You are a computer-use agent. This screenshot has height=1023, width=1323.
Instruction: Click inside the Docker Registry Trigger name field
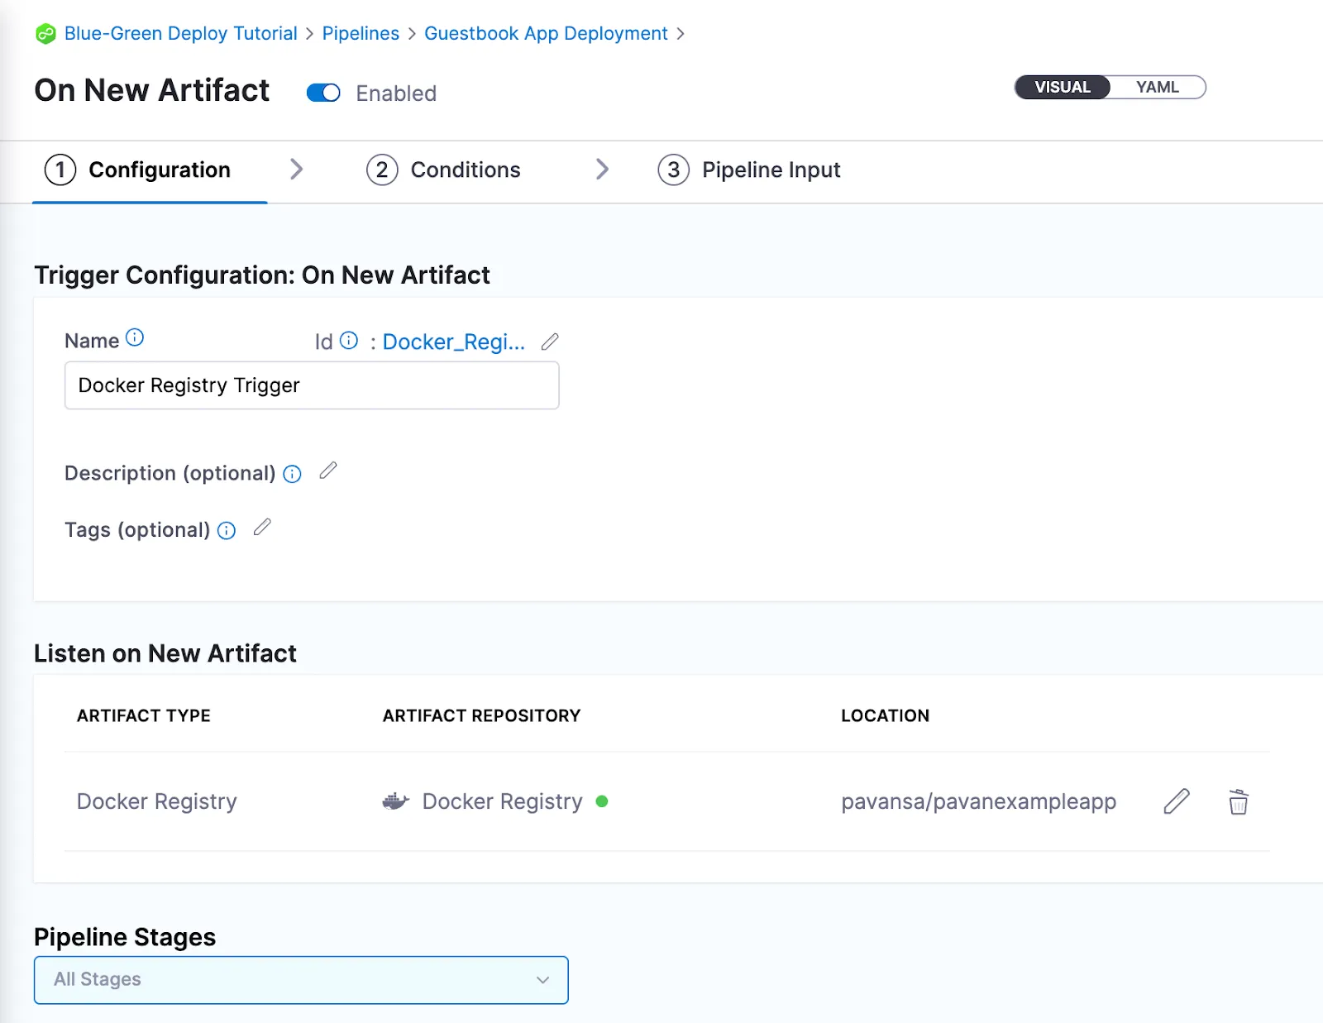pos(311,385)
